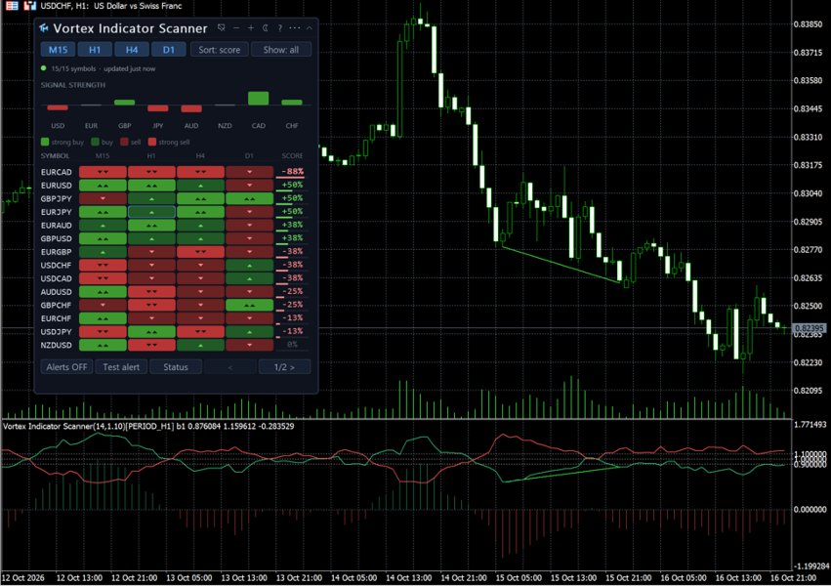Click the minus icon in scanner header
This screenshot has width=831, height=586.
(236, 28)
